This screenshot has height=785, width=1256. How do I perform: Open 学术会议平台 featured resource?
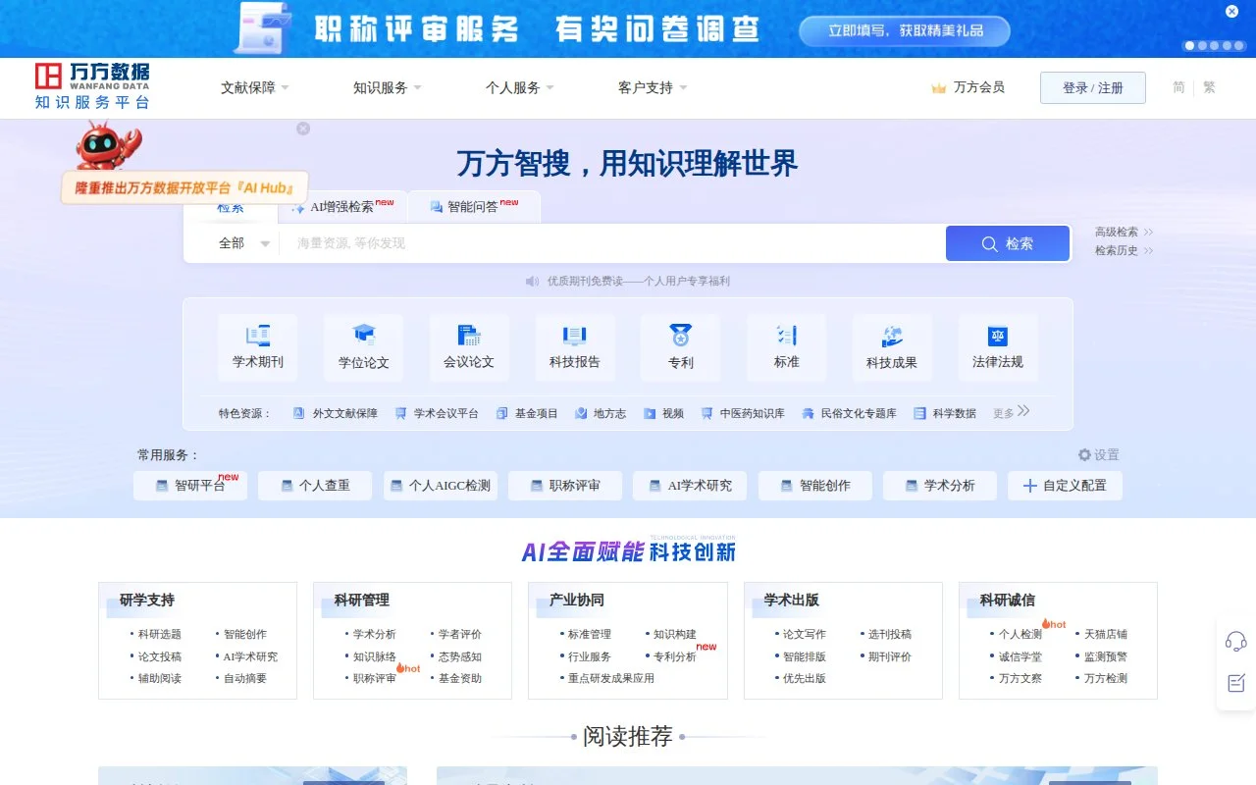[x=437, y=413]
